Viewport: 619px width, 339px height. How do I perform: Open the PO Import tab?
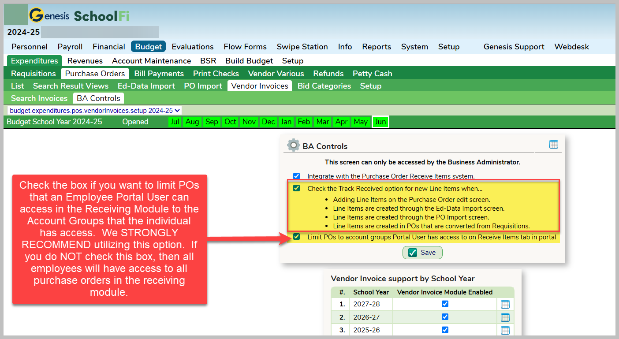[x=203, y=86]
